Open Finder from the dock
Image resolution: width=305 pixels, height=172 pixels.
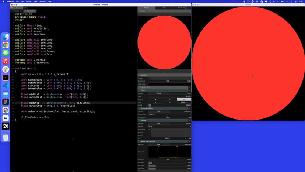click(6, 37)
